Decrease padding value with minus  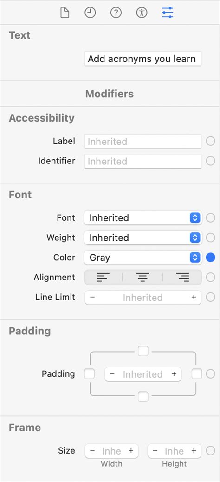[112, 374]
